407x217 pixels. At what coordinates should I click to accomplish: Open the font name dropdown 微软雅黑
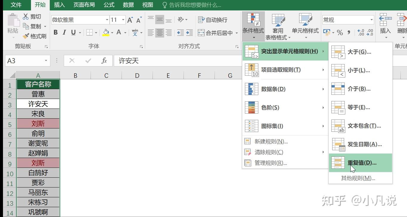107,20
